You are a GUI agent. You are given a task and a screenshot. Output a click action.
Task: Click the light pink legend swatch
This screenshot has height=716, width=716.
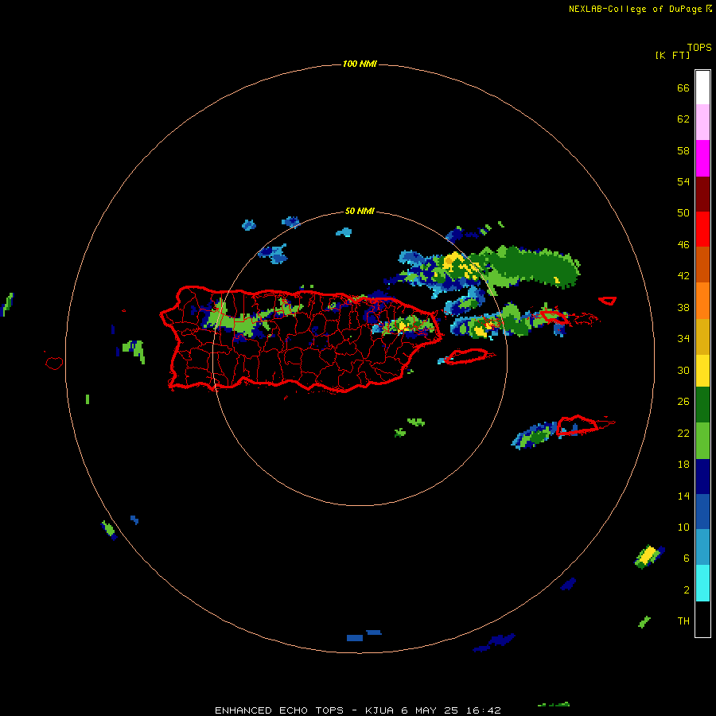tap(702, 123)
